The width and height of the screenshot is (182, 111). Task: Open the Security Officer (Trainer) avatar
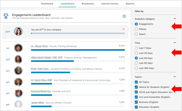point(18,104)
